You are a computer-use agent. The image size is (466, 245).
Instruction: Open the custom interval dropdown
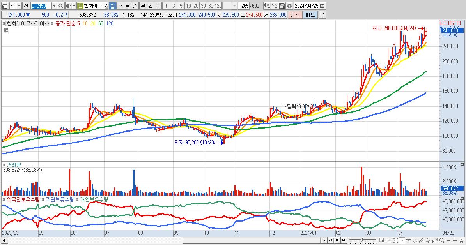[235, 6]
